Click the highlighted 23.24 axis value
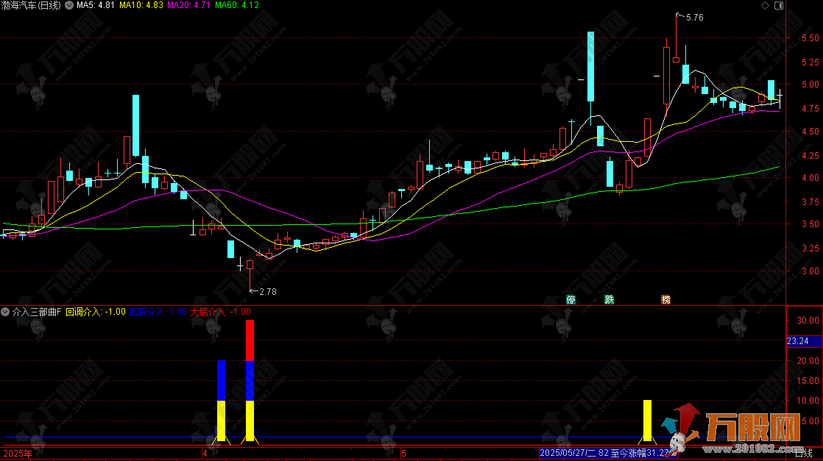Screen dimensions: 823x461 pos(804,341)
